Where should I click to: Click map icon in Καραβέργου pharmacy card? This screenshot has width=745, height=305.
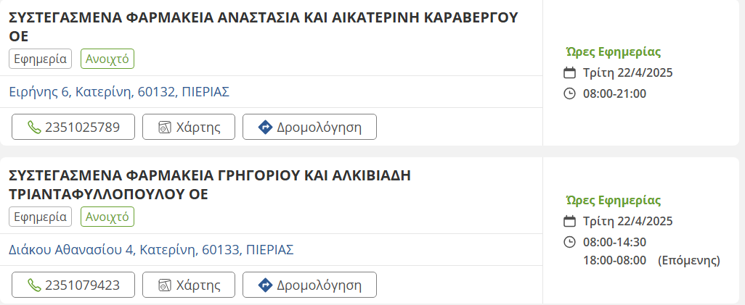[x=165, y=128]
